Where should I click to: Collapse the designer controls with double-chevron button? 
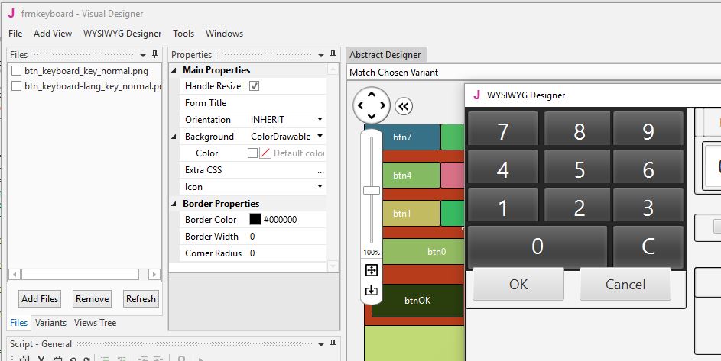403,107
